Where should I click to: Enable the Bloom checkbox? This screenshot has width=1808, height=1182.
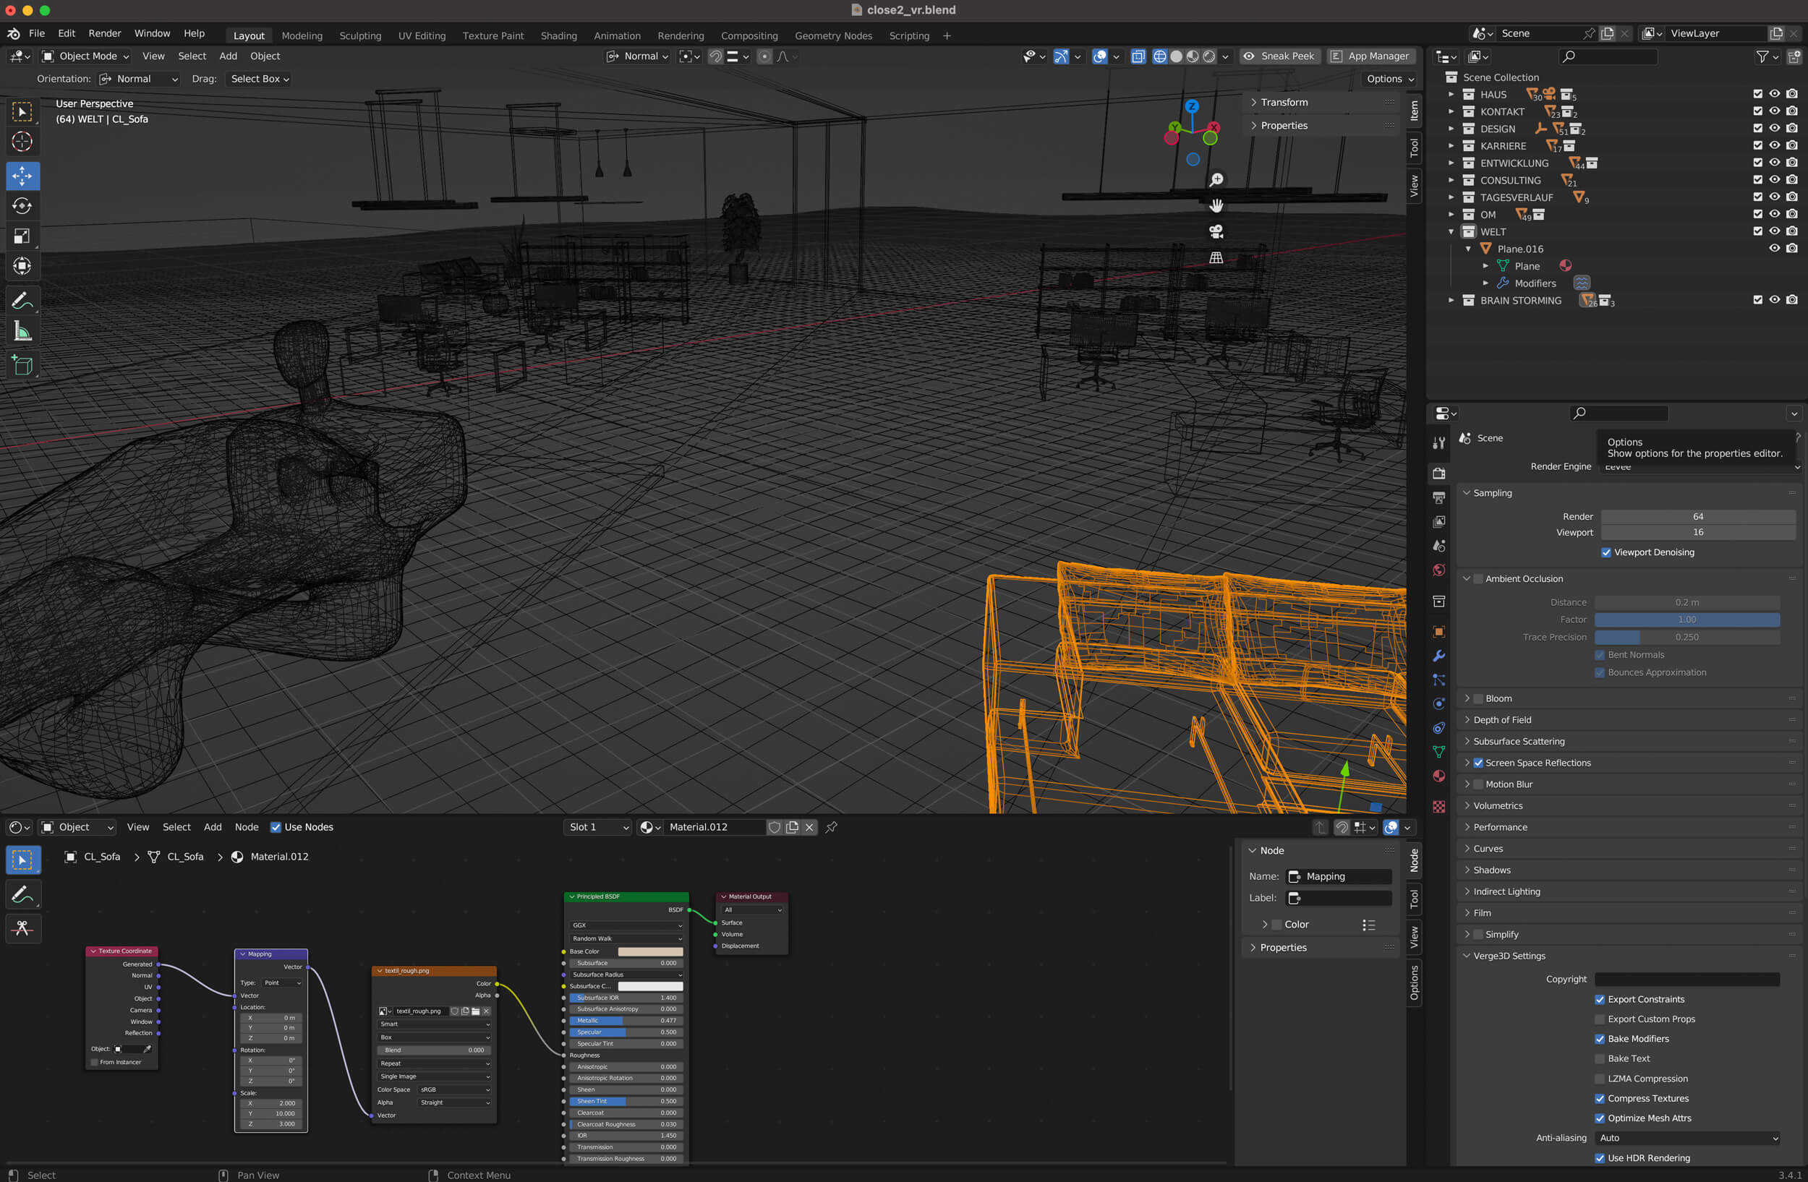click(1478, 698)
